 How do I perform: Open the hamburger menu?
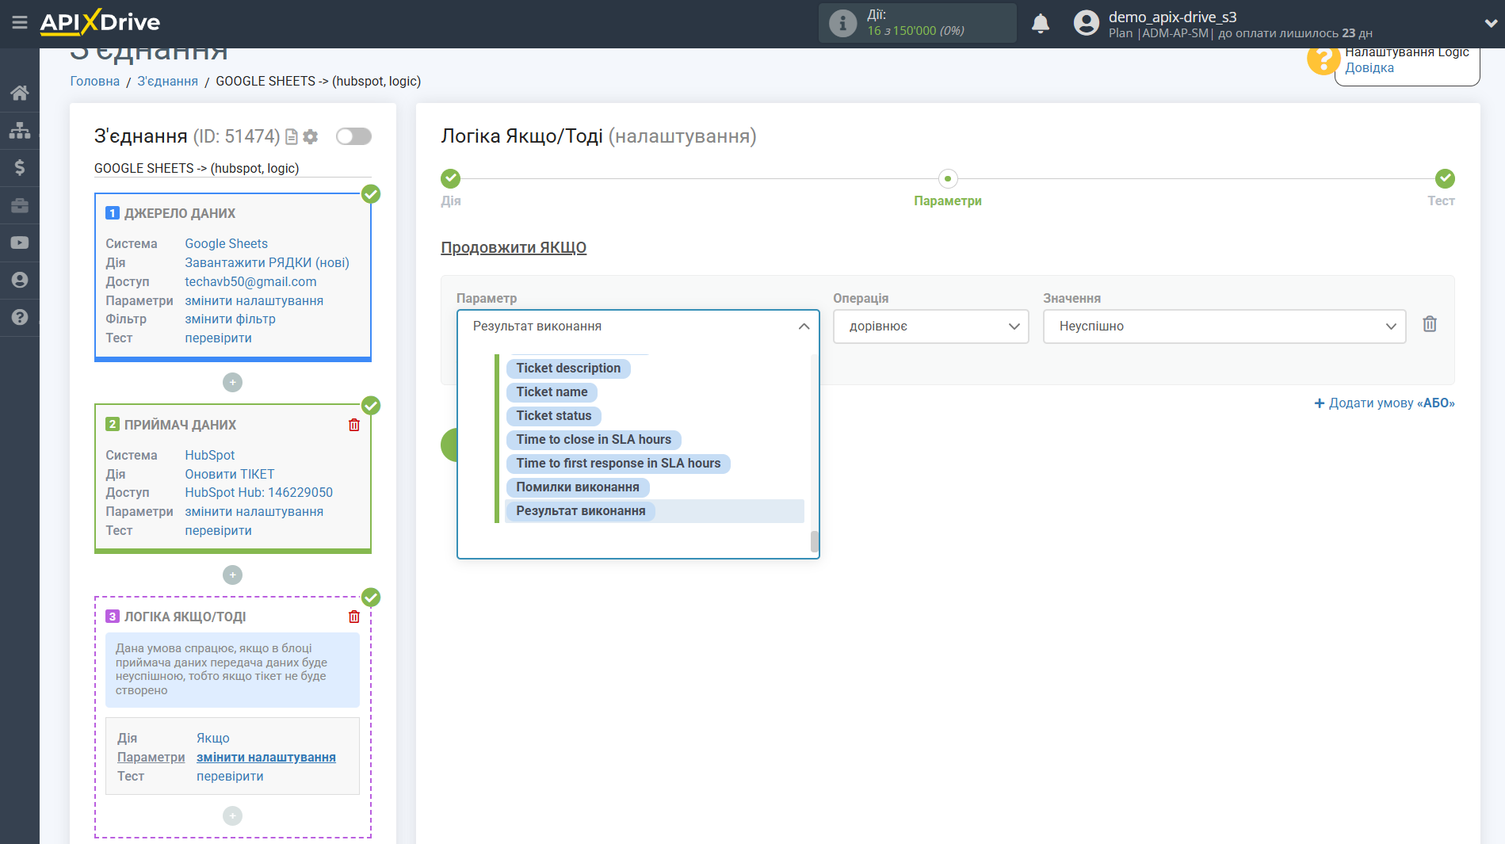(x=20, y=22)
